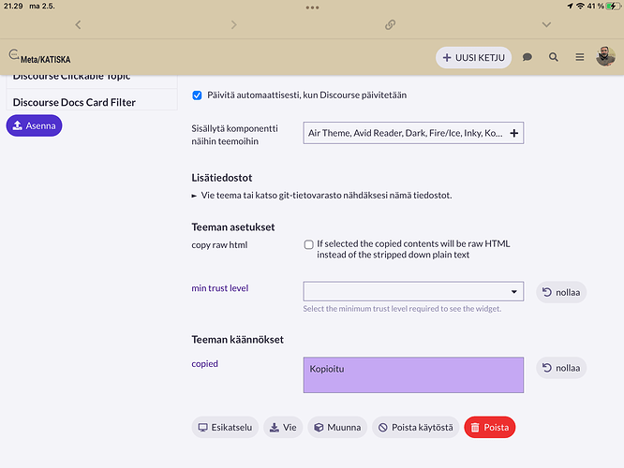The image size is (624, 468).
Task: Add theme with the plus icon
Action: click(x=514, y=133)
